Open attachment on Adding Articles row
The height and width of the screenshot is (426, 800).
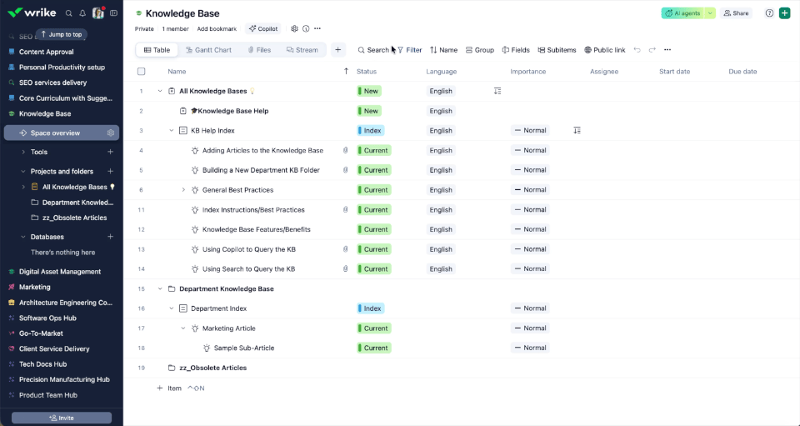tap(345, 151)
